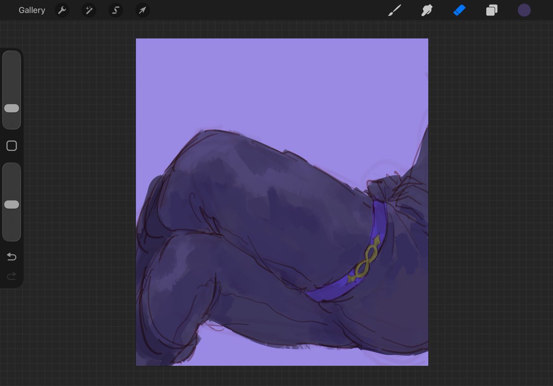Image resolution: width=553 pixels, height=386 pixels.
Task: Select the Eraser tool
Action: tap(459, 10)
